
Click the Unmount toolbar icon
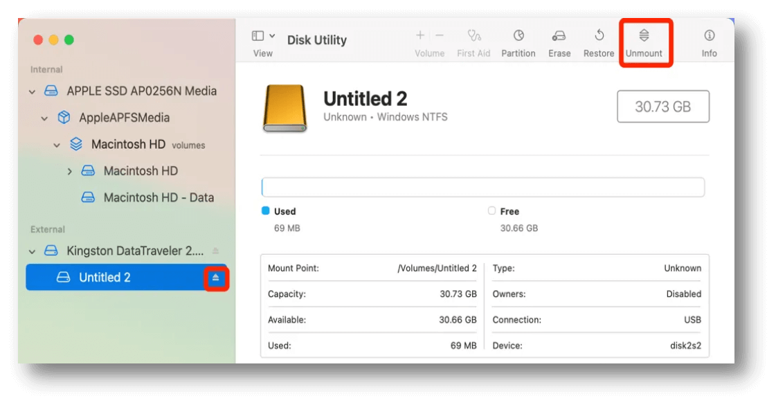pos(644,36)
